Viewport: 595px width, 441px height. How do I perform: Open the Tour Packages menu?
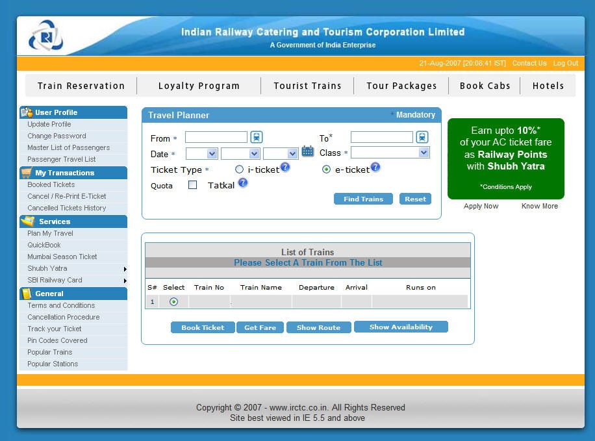[x=401, y=86]
